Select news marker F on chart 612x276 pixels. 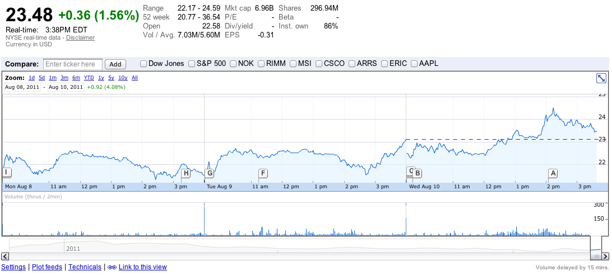pos(262,173)
